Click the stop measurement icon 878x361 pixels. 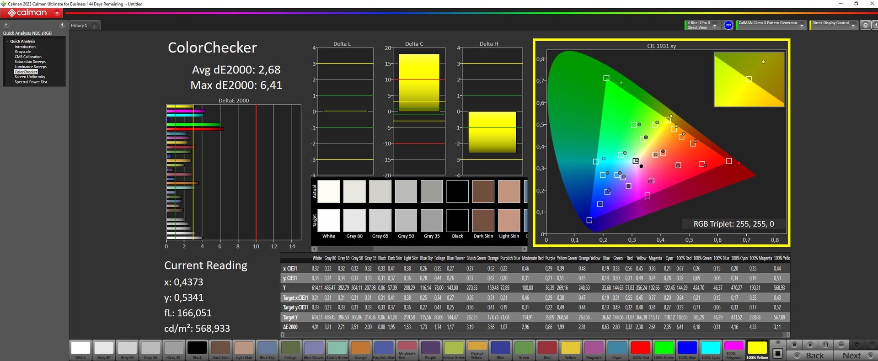(794, 345)
